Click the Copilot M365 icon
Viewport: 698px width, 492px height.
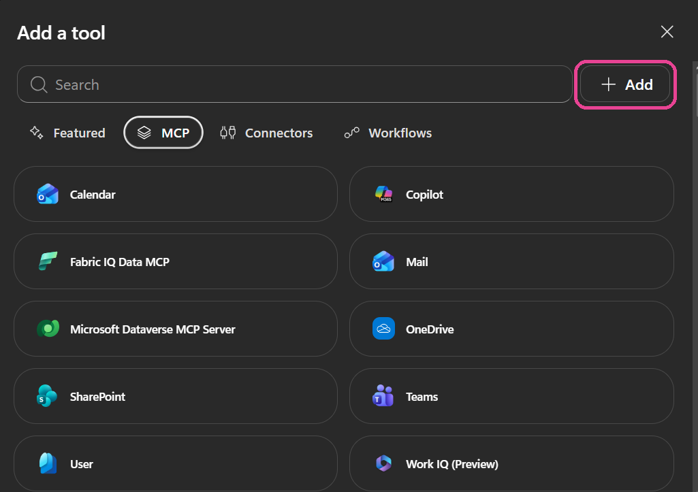tap(383, 195)
